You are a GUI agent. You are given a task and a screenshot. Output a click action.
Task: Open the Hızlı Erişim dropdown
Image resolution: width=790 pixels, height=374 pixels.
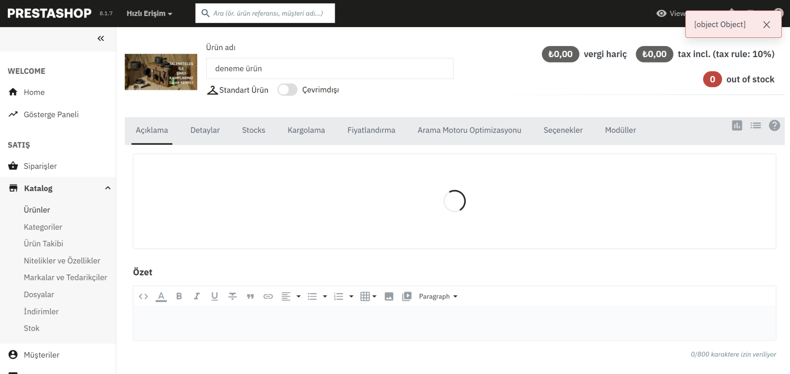pos(149,13)
